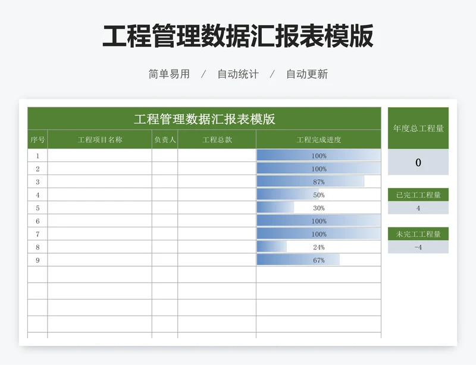Click the empty 负责人 cell in row 9

tap(165, 260)
